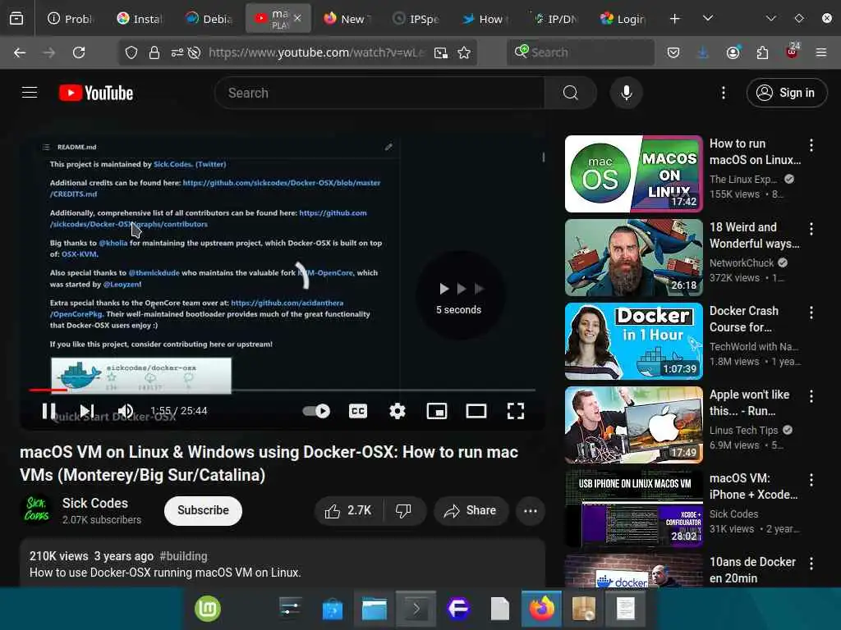Go back in Firefox history
The image size is (841, 630).
point(20,52)
